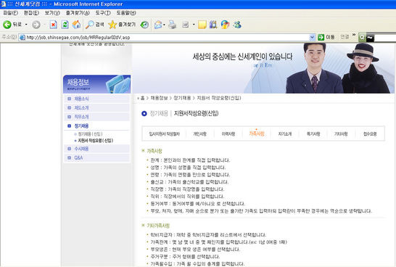Go to the Home page icon
Screen dimensions: 396x267
point(76,25)
